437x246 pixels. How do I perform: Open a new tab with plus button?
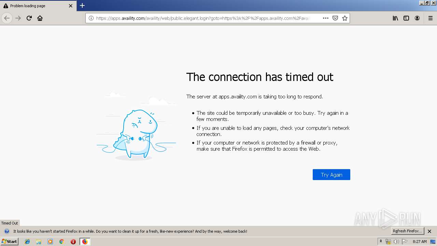coord(82,5)
